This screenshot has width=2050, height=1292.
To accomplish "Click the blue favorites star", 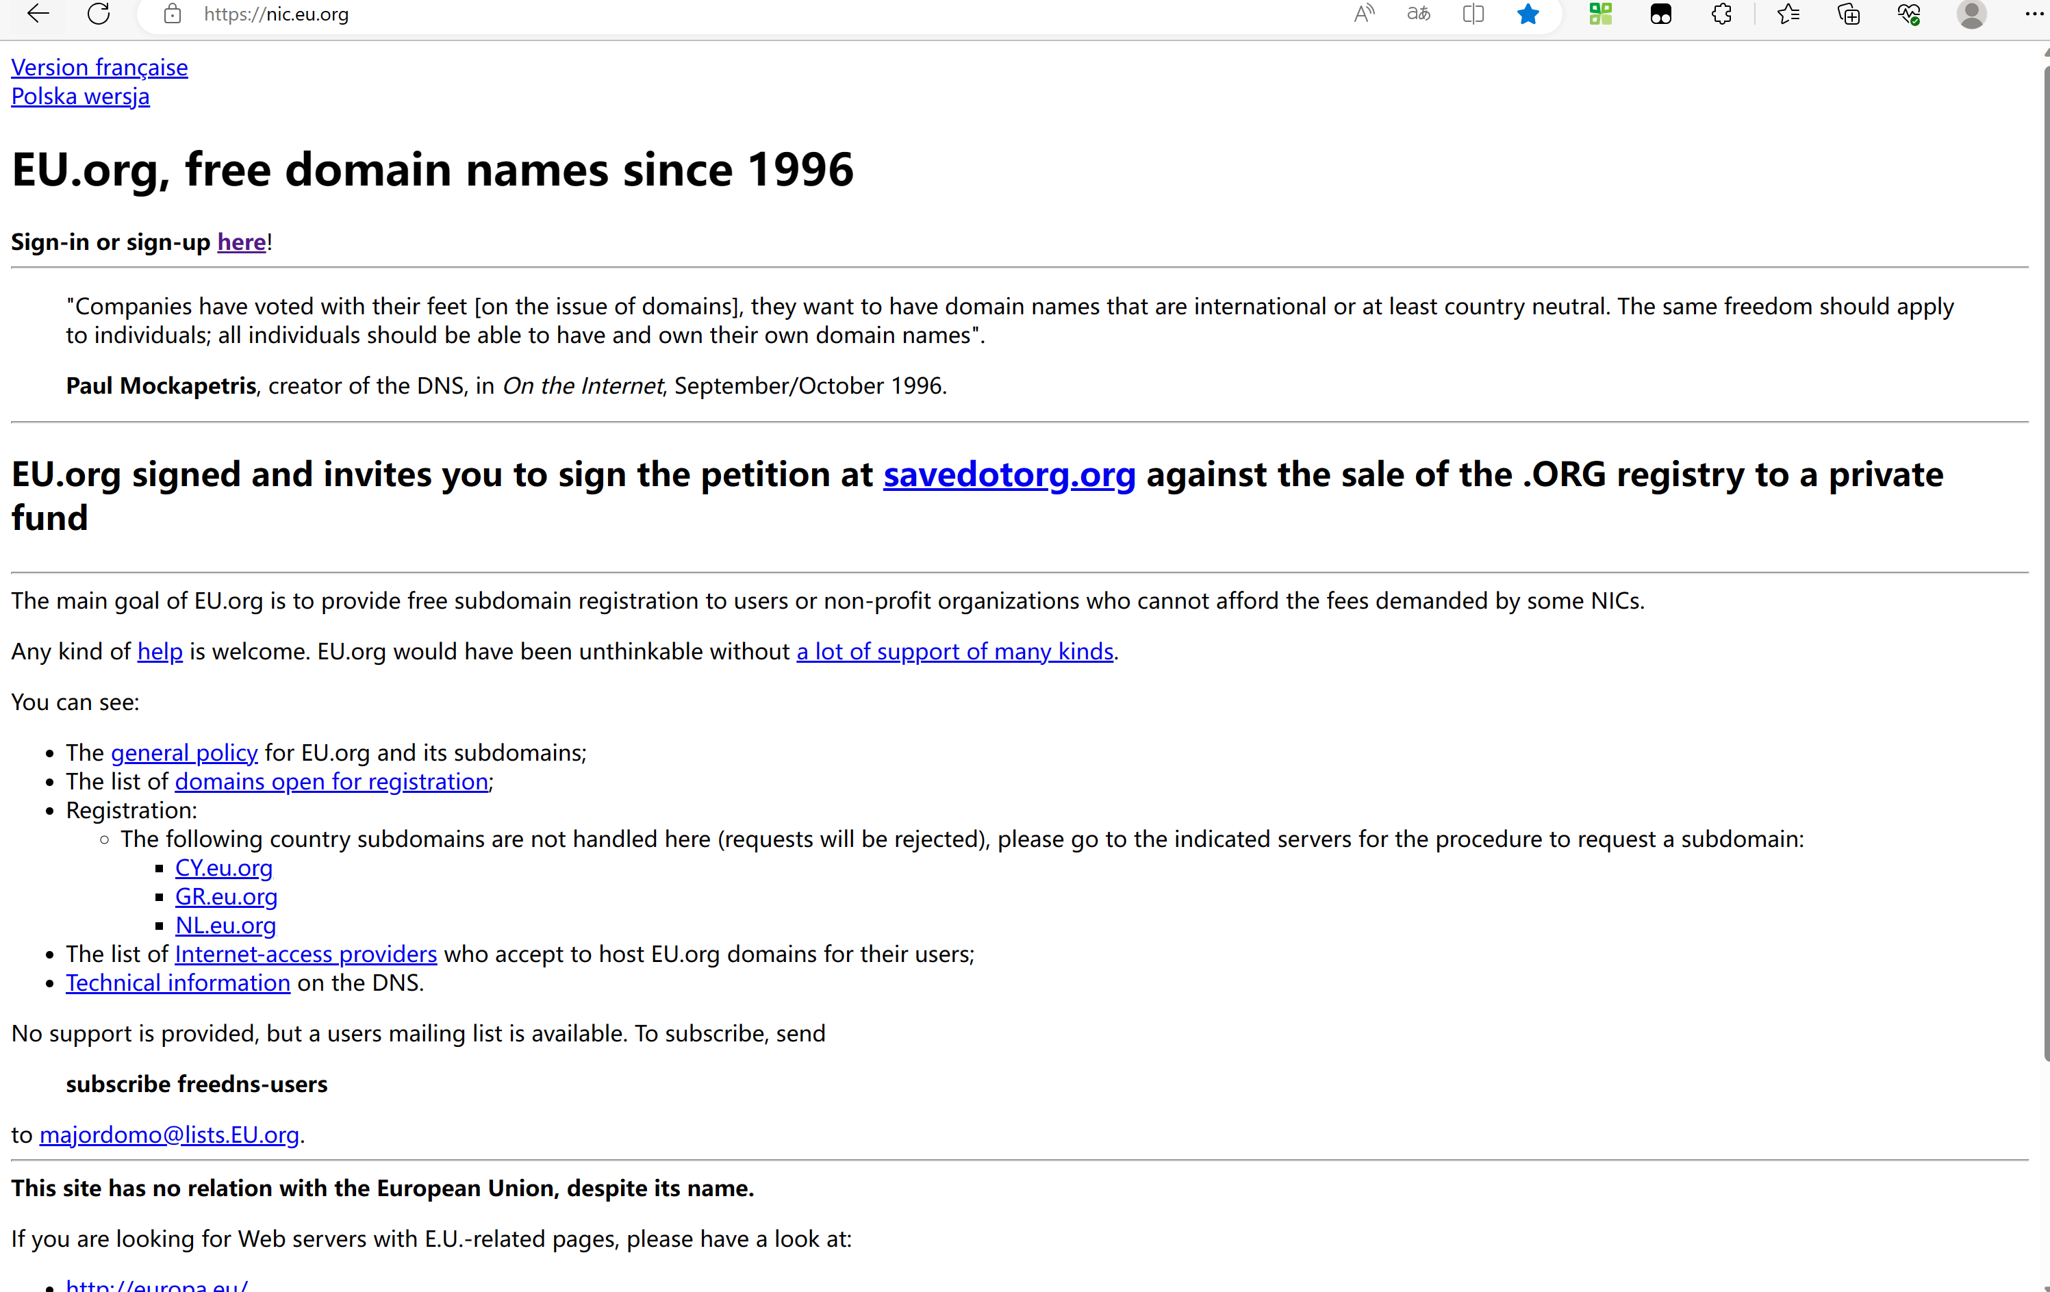I will click(x=1528, y=14).
